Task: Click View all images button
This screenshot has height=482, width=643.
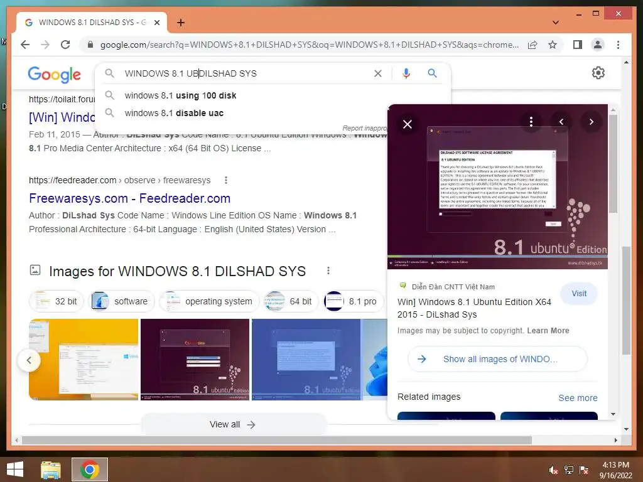Action: pos(233,425)
